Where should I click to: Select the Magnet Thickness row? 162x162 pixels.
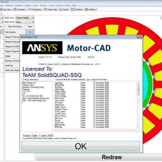(x=12, y=37)
